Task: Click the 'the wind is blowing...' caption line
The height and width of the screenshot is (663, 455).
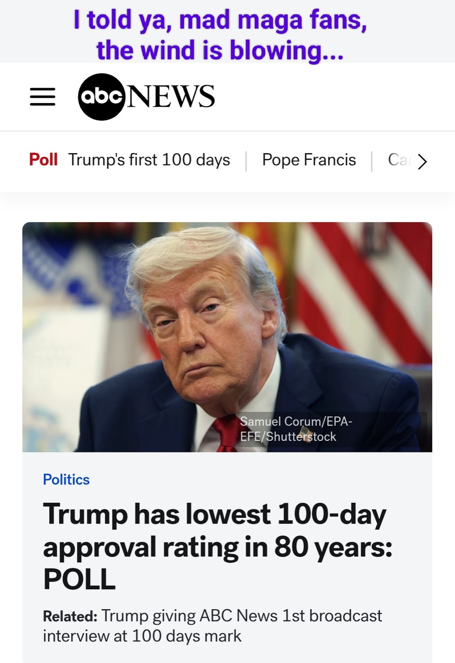Action: tap(220, 51)
